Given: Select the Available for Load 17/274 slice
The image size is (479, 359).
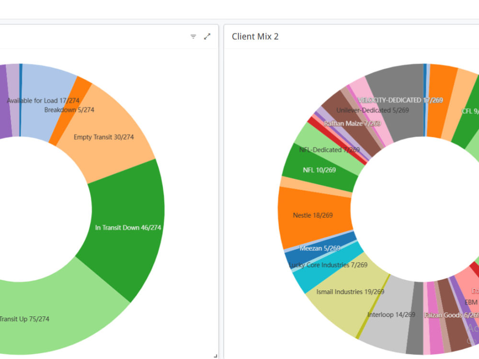Looking at the screenshot, I should pyautogui.click(x=43, y=101).
